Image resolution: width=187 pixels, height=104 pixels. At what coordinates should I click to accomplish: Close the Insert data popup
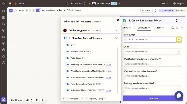tap(118, 20)
